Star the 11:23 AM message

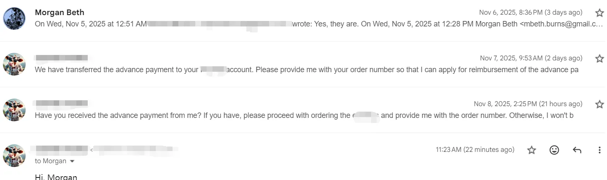click(x=531, y=150)
